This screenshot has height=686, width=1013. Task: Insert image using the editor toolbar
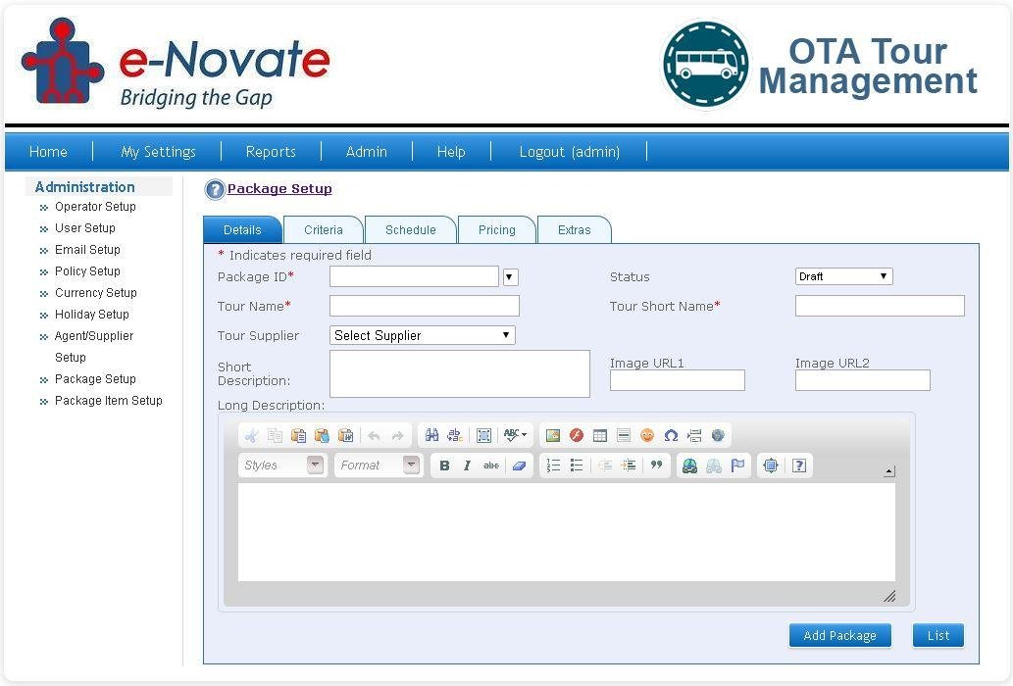click(x=553, y=436)
